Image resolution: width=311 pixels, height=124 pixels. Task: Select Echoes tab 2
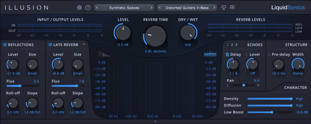click(232, 45)
